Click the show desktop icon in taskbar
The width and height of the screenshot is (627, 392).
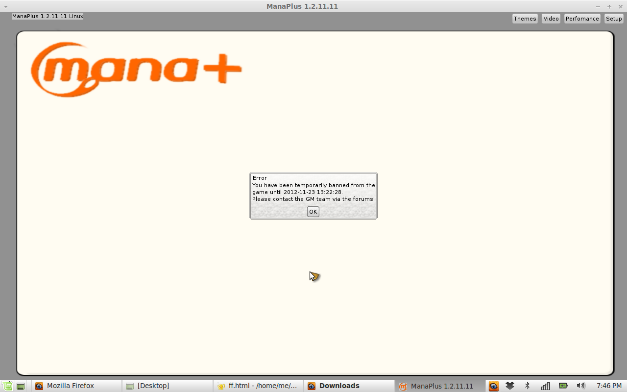[x=21, y=386]
